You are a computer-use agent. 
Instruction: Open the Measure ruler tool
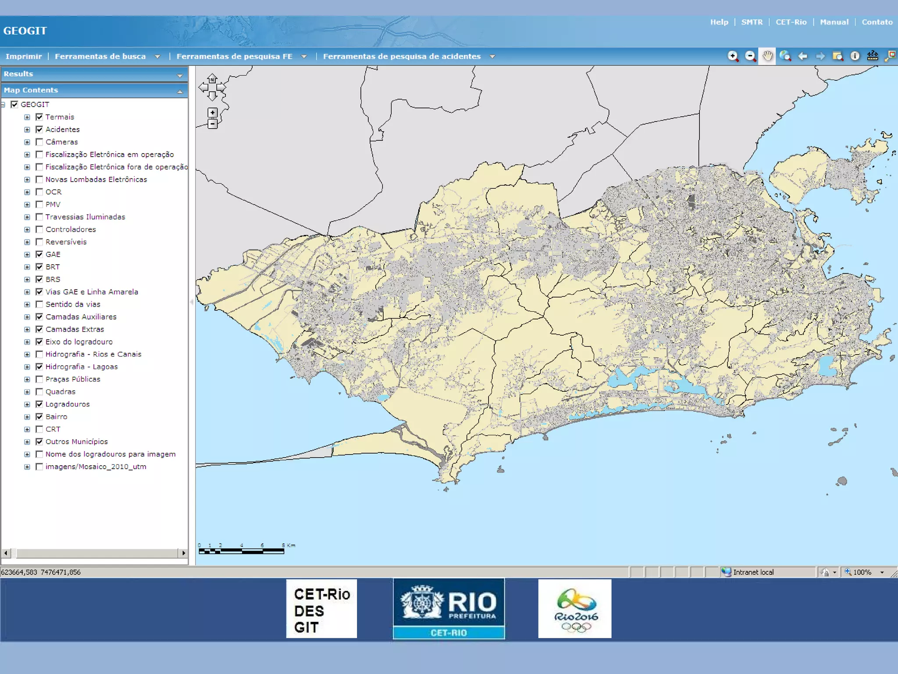872,56
